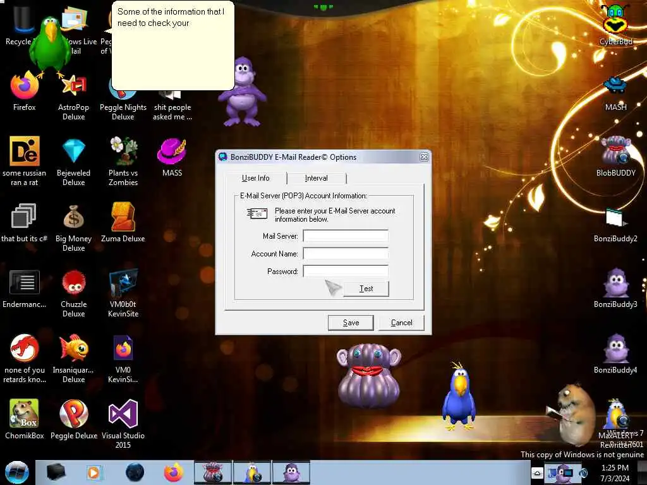Click the purple blob monster character
Viewport: 647px width, 485px height.
coord(368,376)
